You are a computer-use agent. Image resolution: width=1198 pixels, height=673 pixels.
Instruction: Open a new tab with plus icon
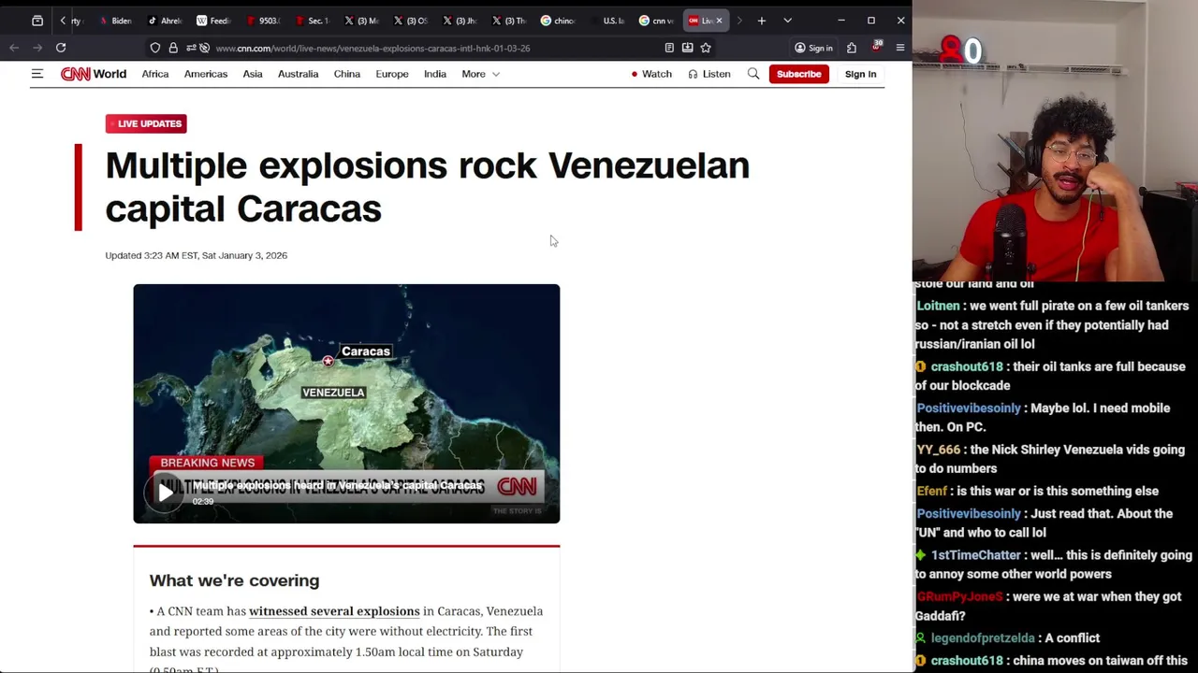click(x=762, y=21)
